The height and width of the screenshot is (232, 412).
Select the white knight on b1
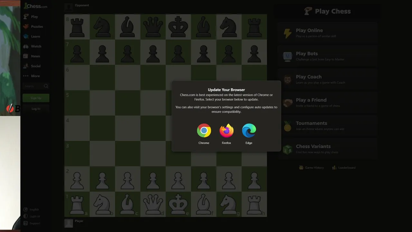pos(102,204)
